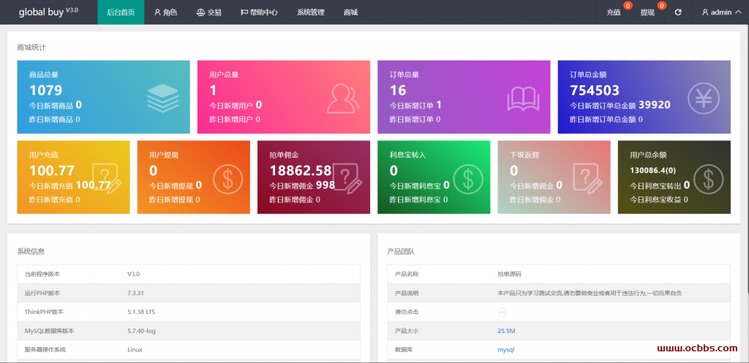The height and width of the screenshot is (363, 749).
Task: Click the 用户总余额 value 130086.4(0)
Action: coord(652,170)
